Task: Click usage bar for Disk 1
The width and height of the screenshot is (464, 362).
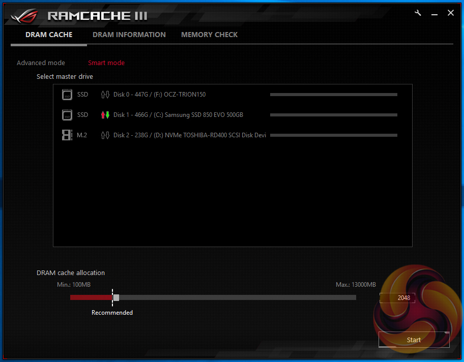Action: coord(334,115)
